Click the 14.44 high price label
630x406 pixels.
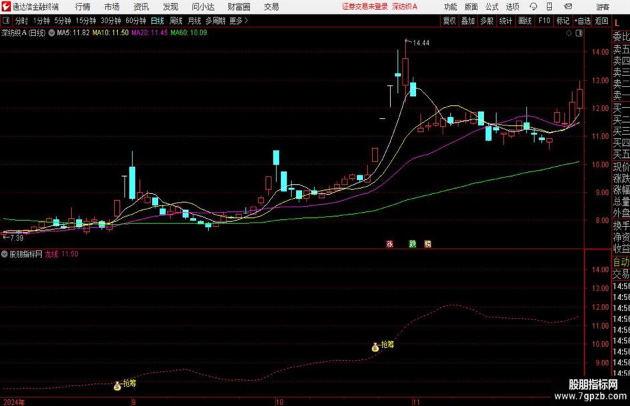pos(421,43)
